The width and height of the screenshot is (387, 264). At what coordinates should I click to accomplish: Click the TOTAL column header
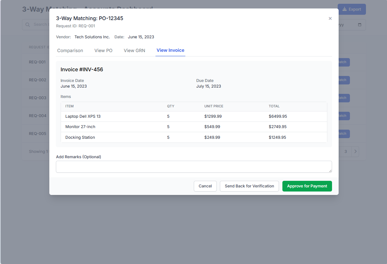(x=274, y=106)
